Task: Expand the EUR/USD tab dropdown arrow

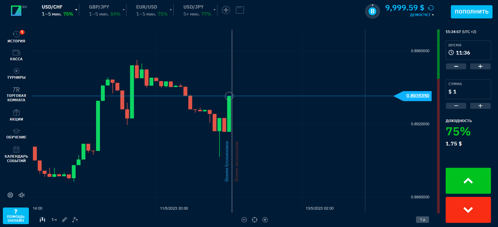Action: pyautogui.click(x=171, y=10)
